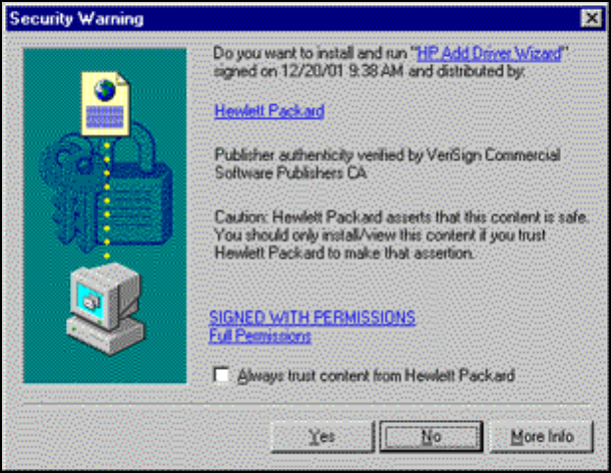
Task: Open More Info about the certificate
Action: [541, 437]
